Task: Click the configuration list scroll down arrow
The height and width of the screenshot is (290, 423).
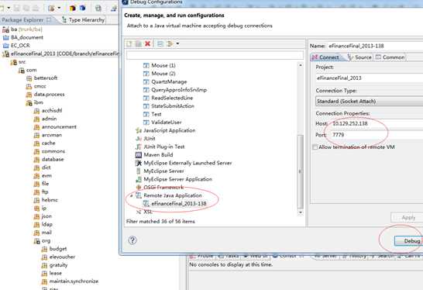Action: [x=301, y=212]
